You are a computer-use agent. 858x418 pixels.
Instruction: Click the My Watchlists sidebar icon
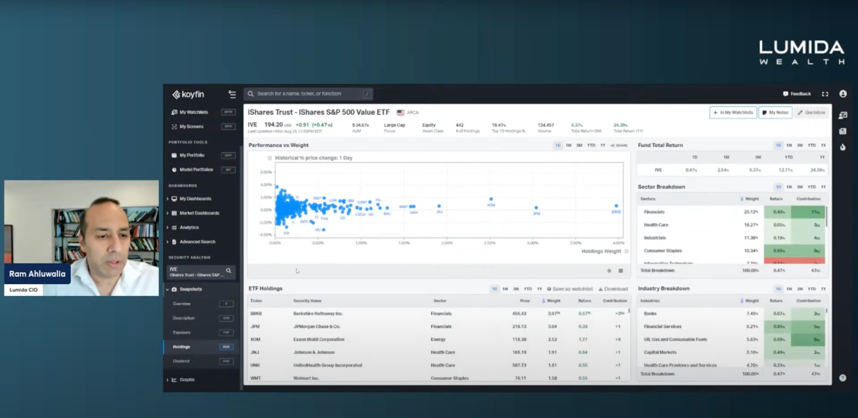tap(174, 113)
